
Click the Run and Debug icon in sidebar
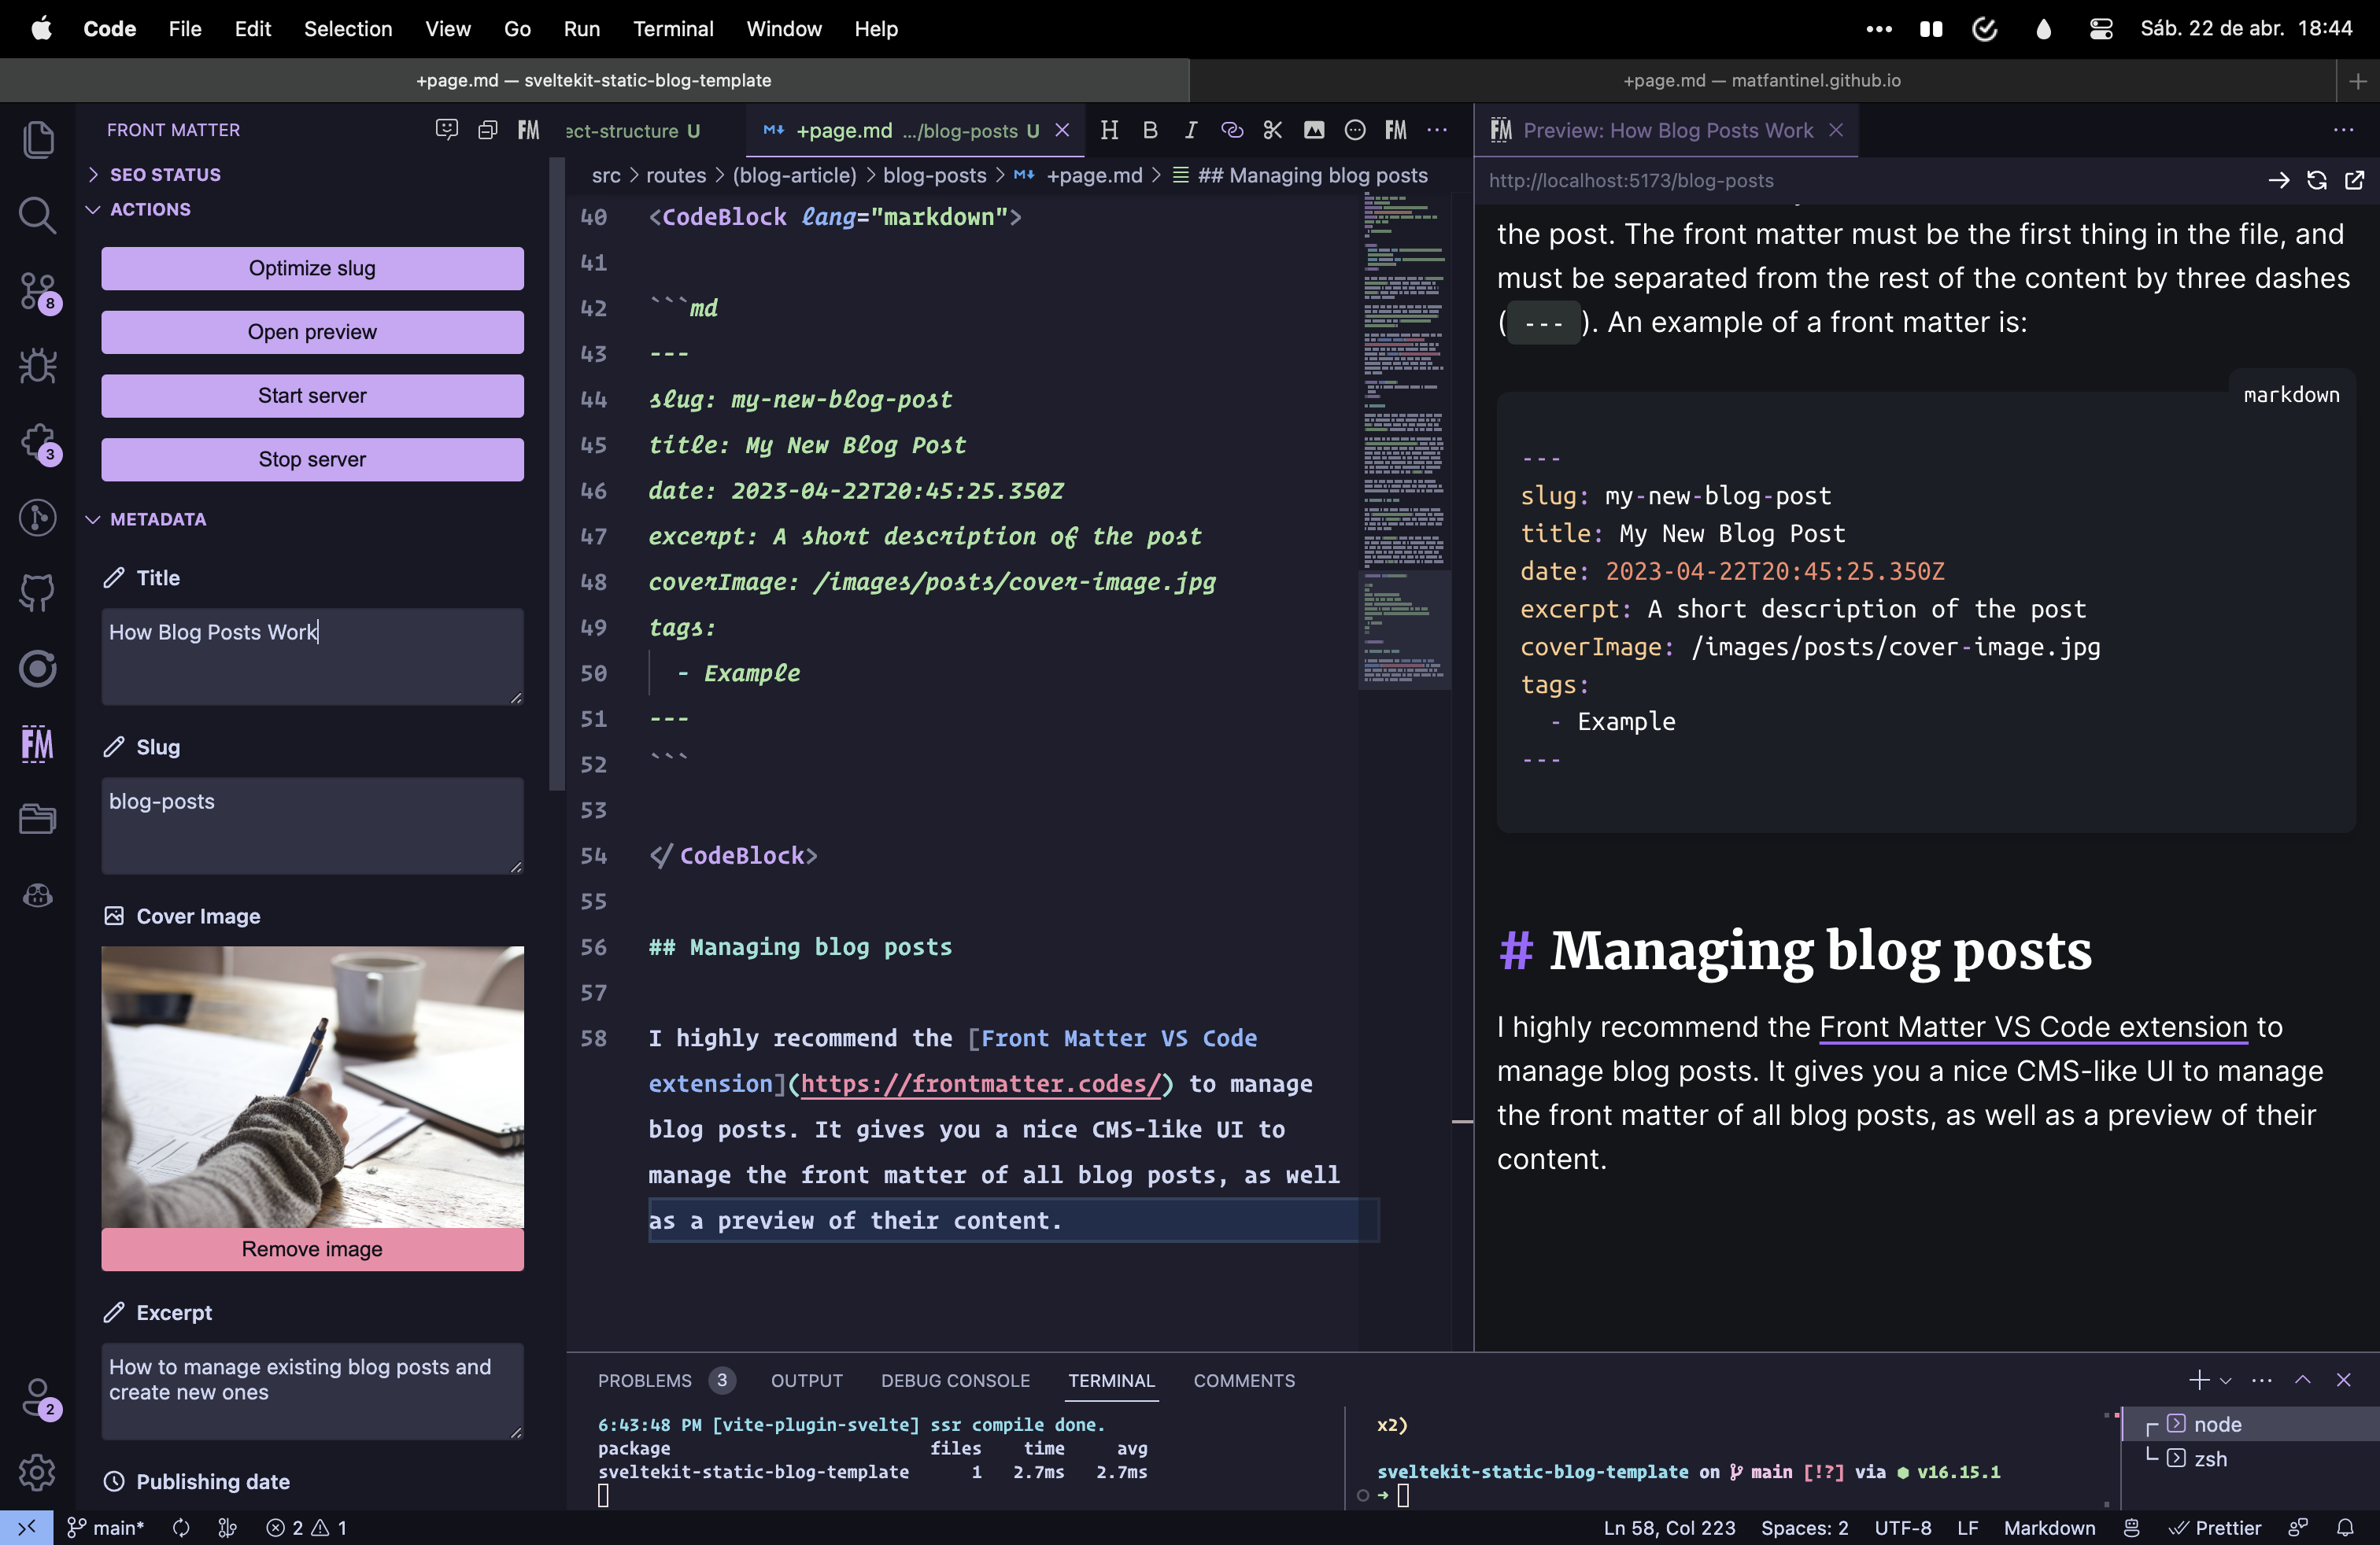pos(38,364)
